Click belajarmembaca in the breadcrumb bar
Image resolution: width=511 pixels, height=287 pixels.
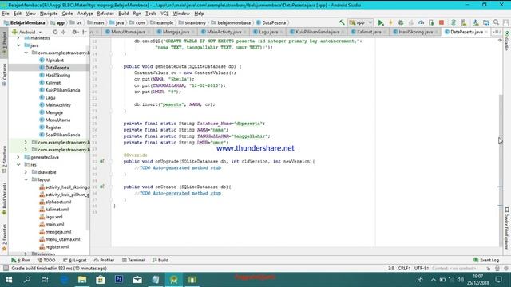(x=231, y=22)
